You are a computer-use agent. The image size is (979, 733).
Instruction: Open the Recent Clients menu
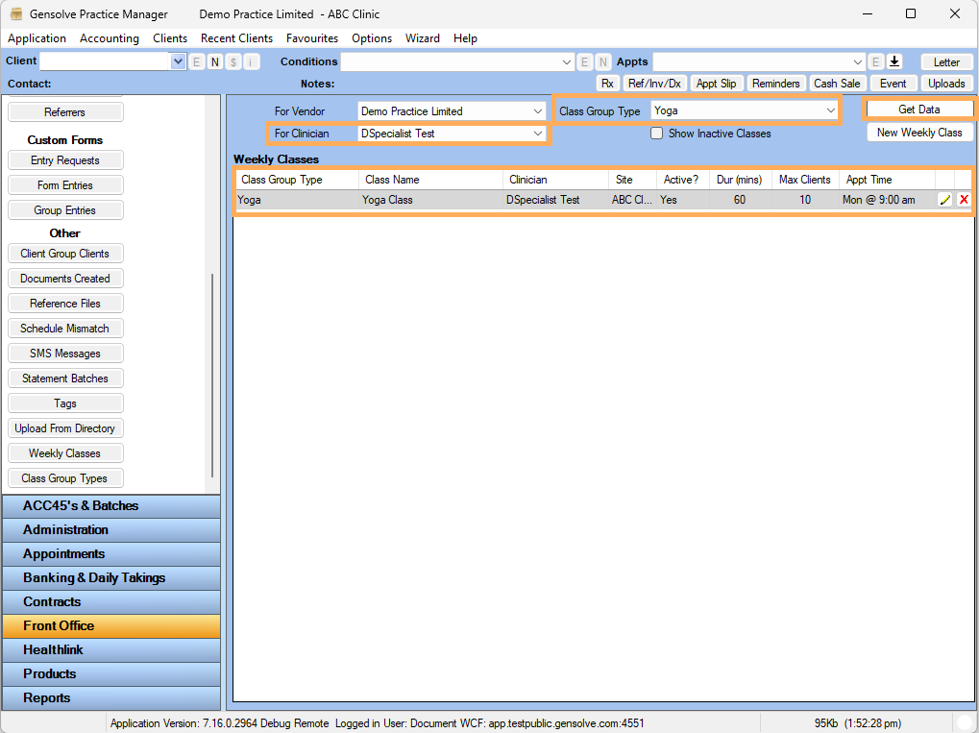236,38
